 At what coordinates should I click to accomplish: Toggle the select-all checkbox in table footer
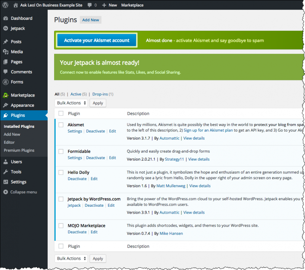tap(61, 246)
